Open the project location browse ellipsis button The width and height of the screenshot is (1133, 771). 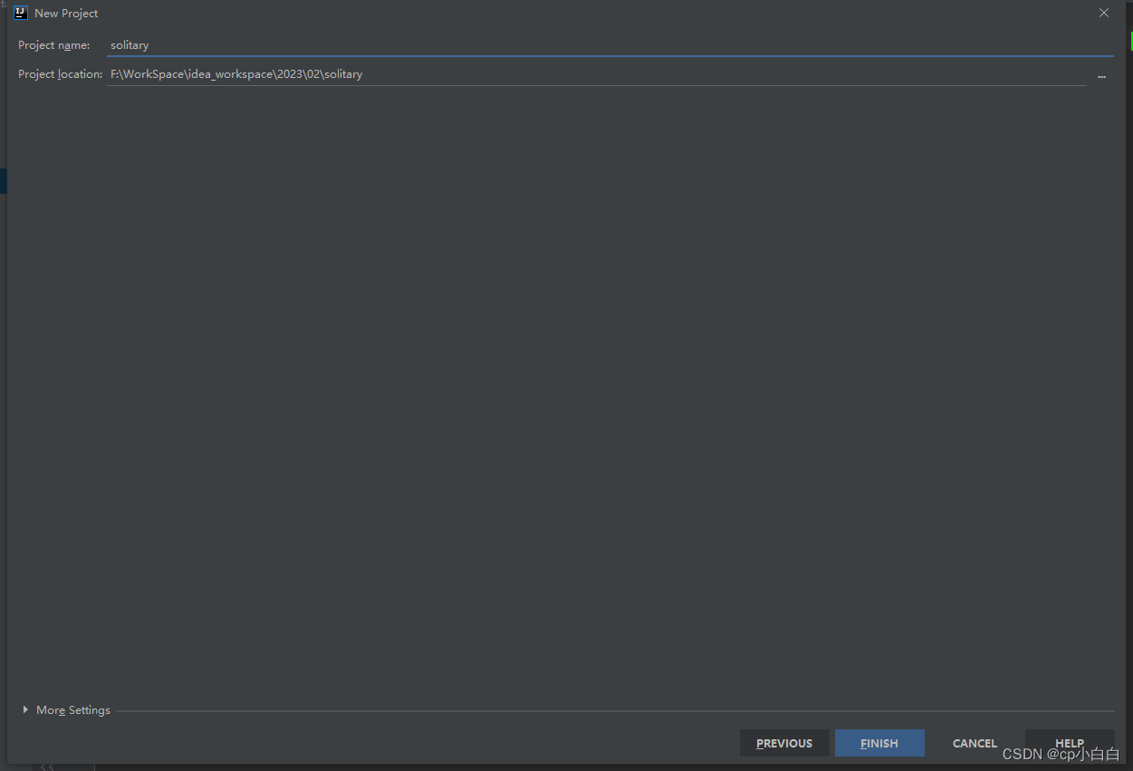click(1101, 75)
